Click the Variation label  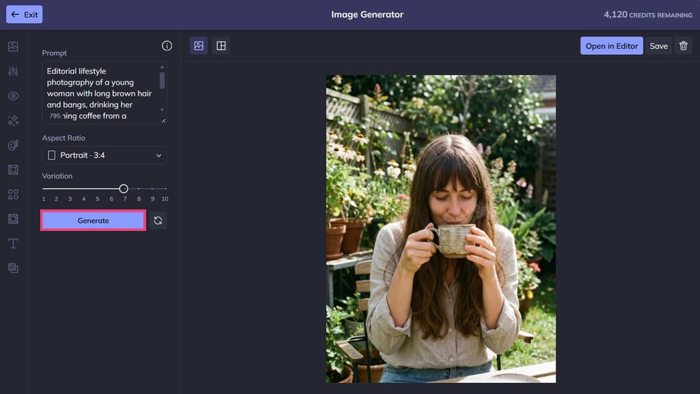[57, 176]
